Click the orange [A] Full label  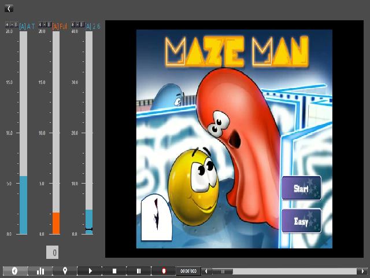pos(60,27)
